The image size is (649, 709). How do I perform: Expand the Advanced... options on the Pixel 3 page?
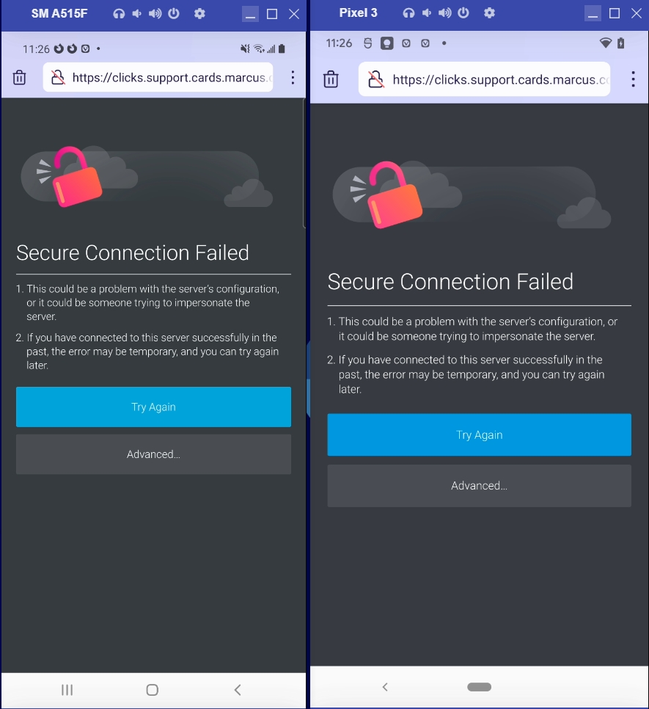[479, 485]
